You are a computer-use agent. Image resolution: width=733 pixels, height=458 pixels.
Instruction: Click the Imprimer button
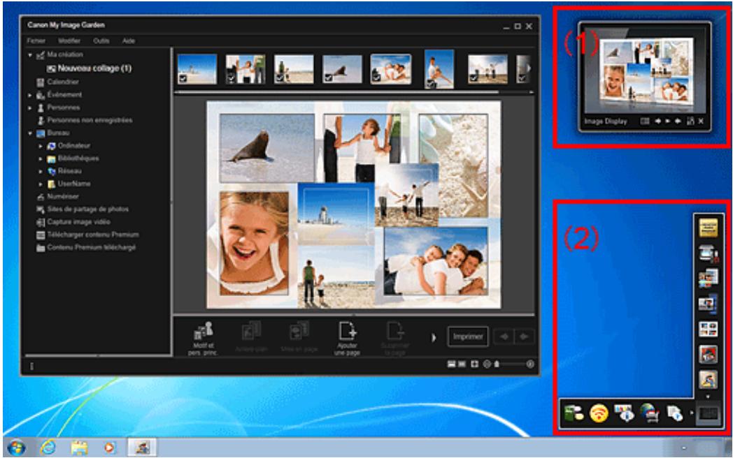click(468, 337)
